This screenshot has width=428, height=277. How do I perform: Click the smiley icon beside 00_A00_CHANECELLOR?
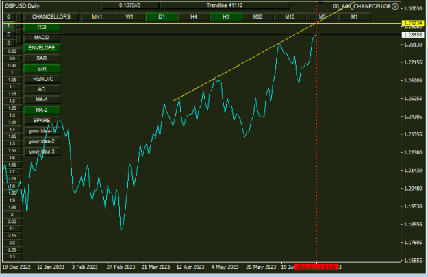(395, 7)
